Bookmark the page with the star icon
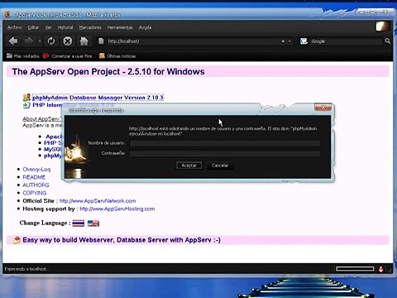The height and width of the screenshot is (298, 397). coord(283,41)
